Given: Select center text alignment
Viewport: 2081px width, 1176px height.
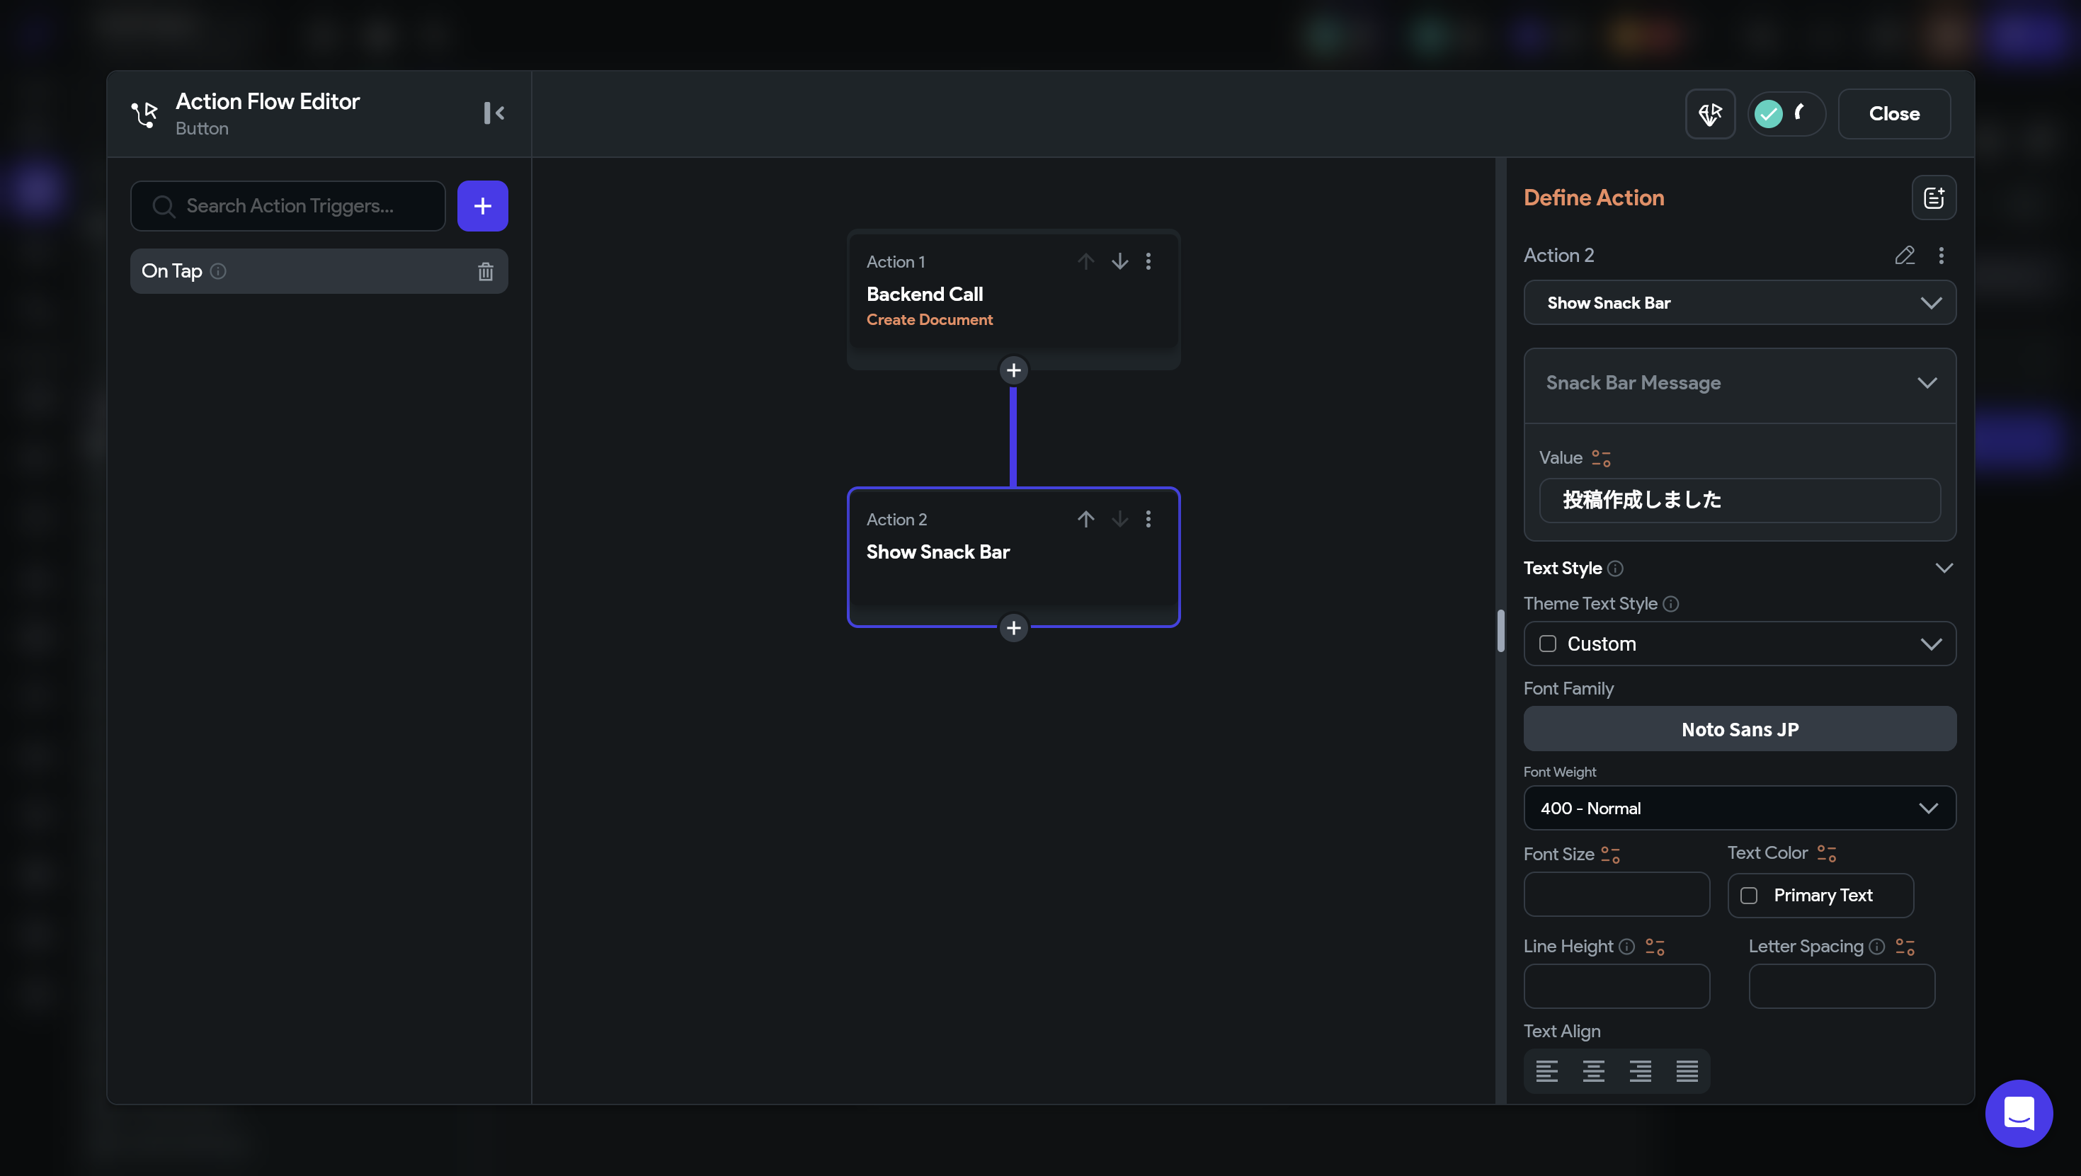Looking at the screenshot, I should click(1593, 1071).
